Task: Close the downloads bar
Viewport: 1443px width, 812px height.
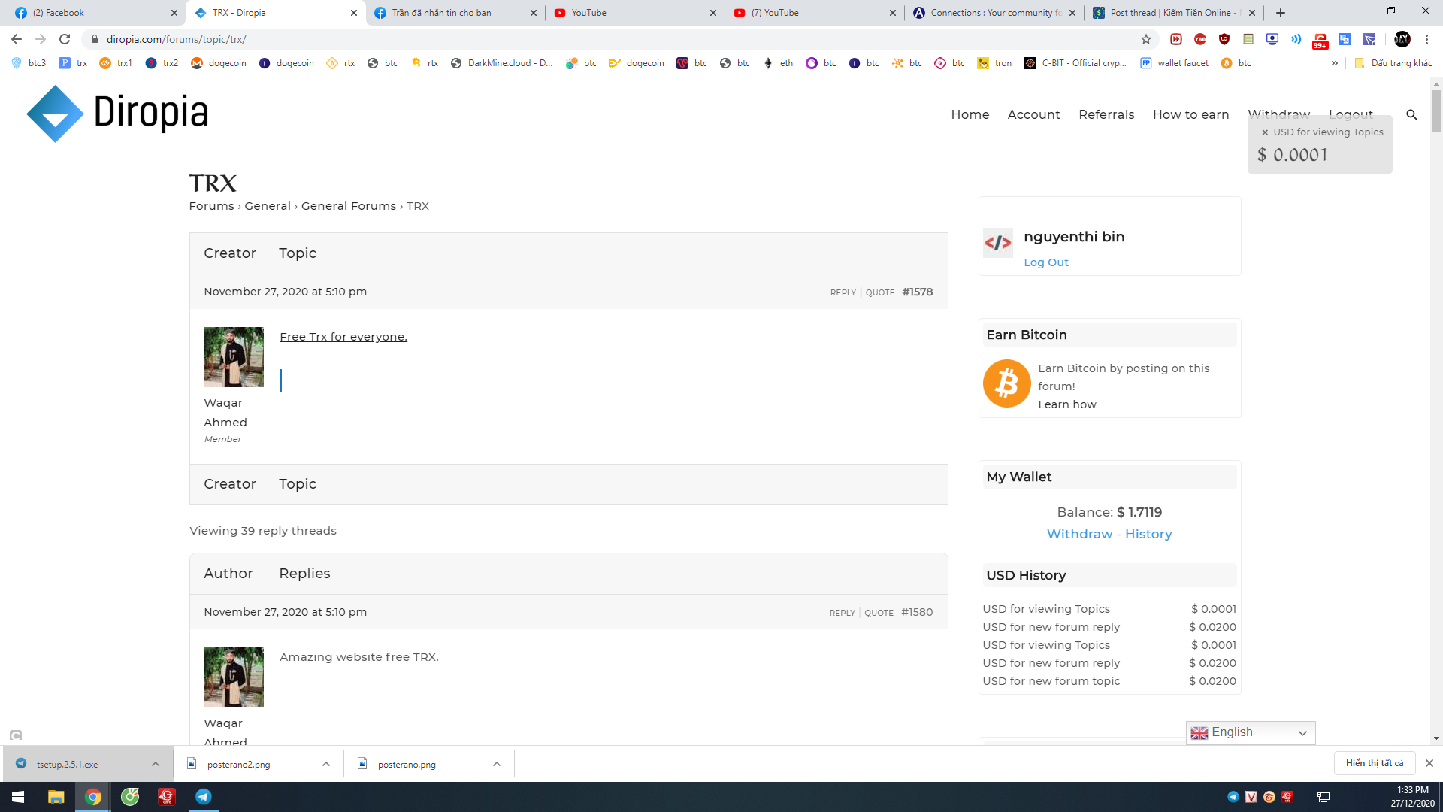Action: coord(1429,763)
